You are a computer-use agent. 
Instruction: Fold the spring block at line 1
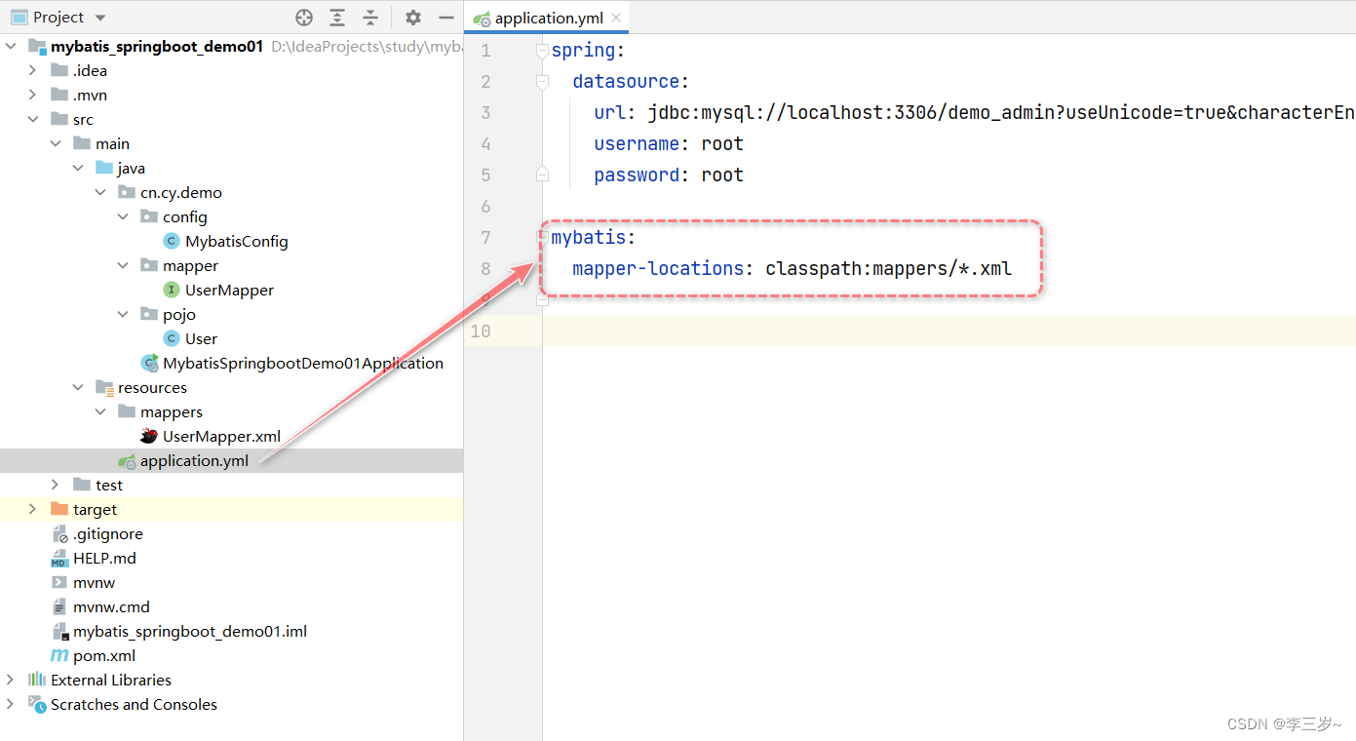(542, 50)
